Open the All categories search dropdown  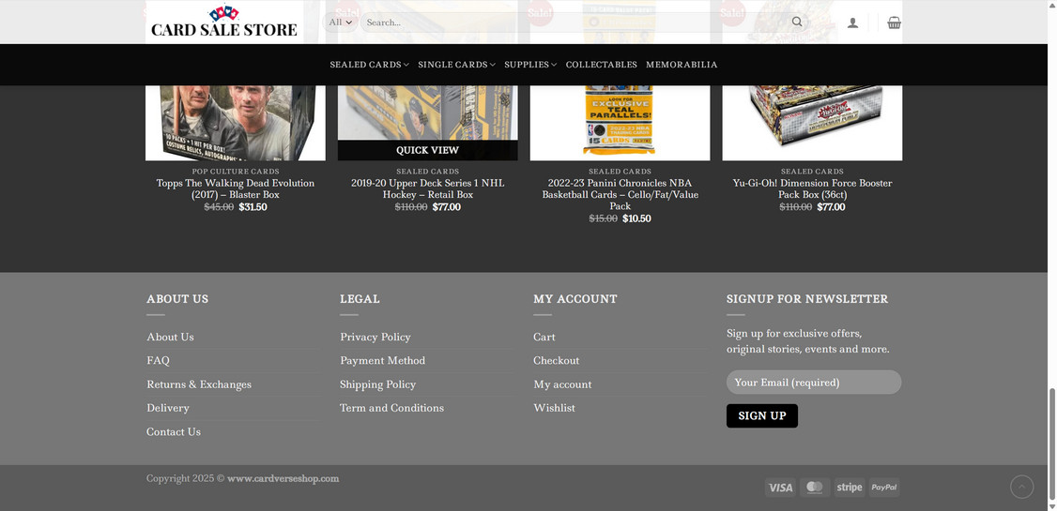click(x=341, y=23)
